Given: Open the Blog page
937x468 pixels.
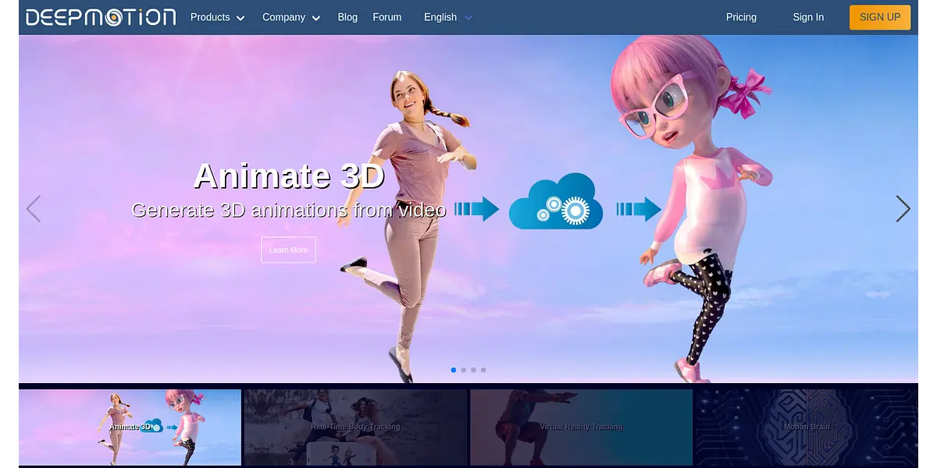Looking at the screenshot, I should [x=347, y=17].
